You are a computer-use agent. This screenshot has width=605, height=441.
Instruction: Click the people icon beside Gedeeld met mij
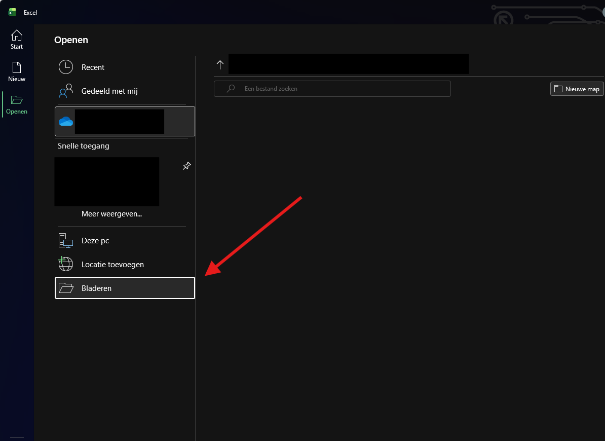tap(66, 91)
